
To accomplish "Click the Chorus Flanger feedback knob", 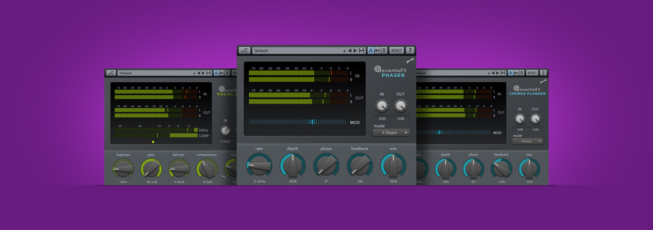I will (x=502, y=169).
